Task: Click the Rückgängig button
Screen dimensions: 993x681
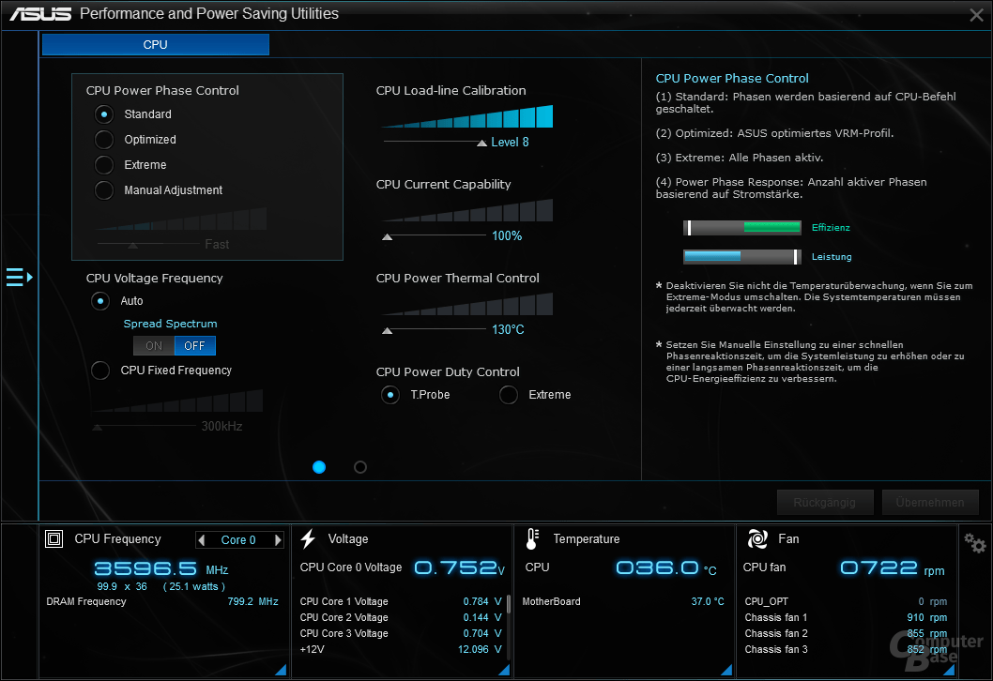Action: coord(825,502)
